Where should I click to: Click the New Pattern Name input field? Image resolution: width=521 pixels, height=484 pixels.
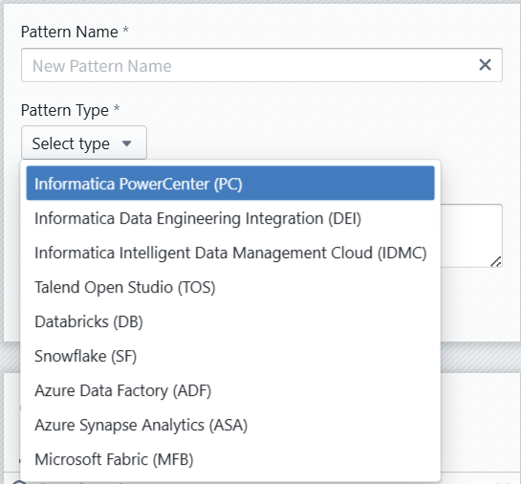tap(262, 65)
